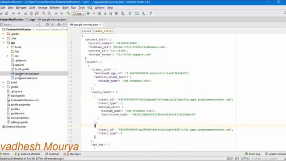Open the Tools menu
The height and width of the screenshot is (161, 286).
point(81,8)
